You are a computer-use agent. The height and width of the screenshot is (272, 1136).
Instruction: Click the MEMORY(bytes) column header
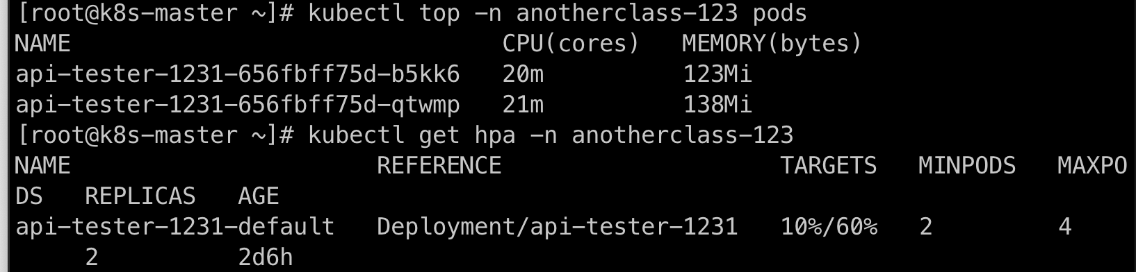[772, 44]
